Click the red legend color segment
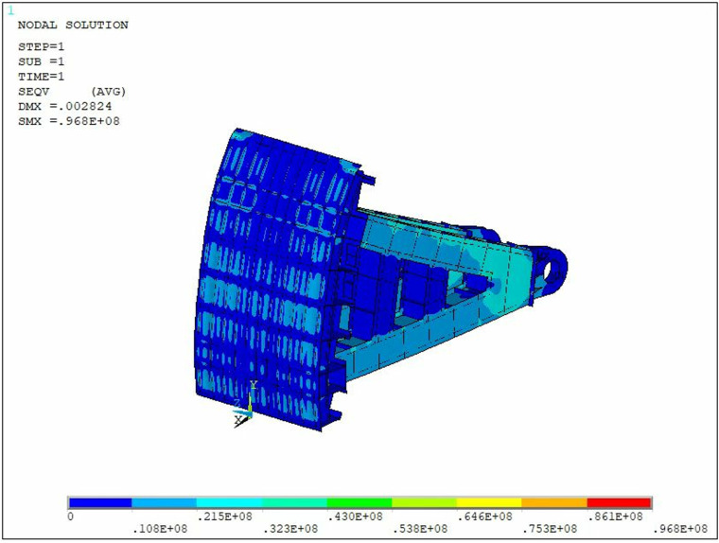 coord(619,503)
